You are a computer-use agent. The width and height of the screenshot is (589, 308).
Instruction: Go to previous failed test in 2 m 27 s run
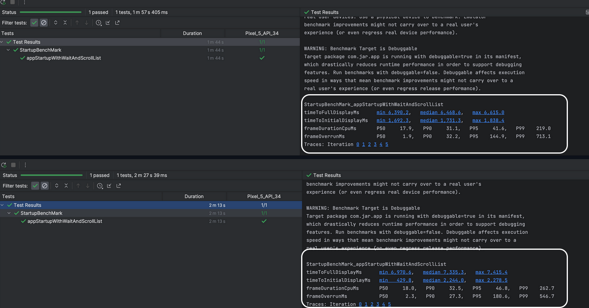pos(78,186)
